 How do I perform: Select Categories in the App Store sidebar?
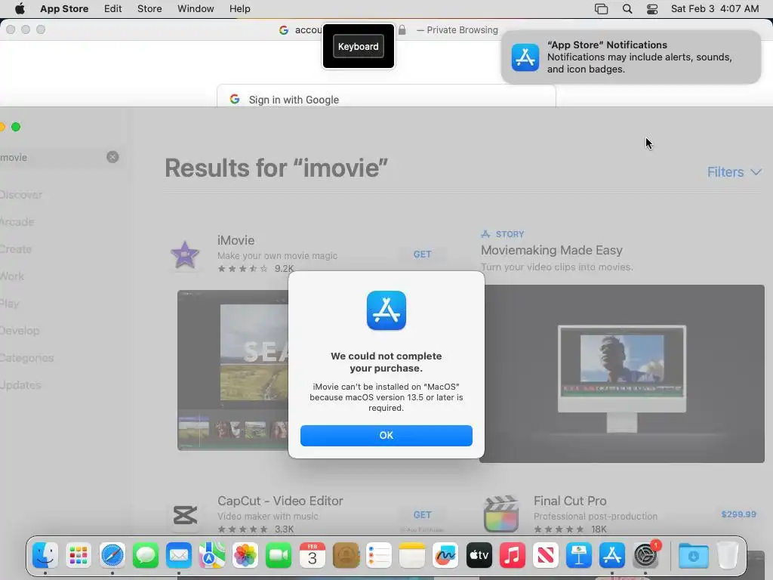(x=26, y=357)
